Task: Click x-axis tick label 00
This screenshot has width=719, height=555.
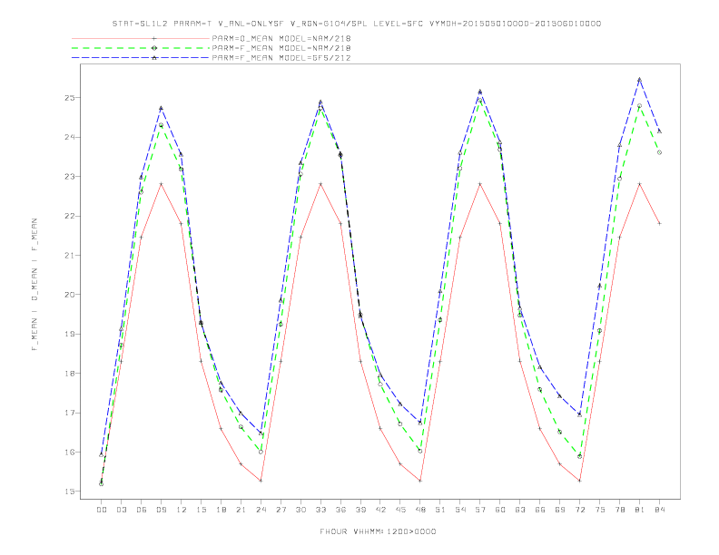Action: click(x=102, y=510)
